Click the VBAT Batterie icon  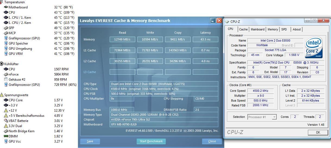click(6, 121)
